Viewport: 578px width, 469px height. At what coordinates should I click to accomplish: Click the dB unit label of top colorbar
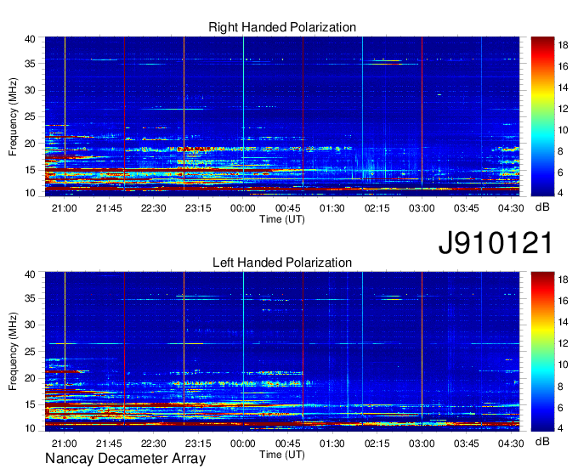(x=542, y=207)
